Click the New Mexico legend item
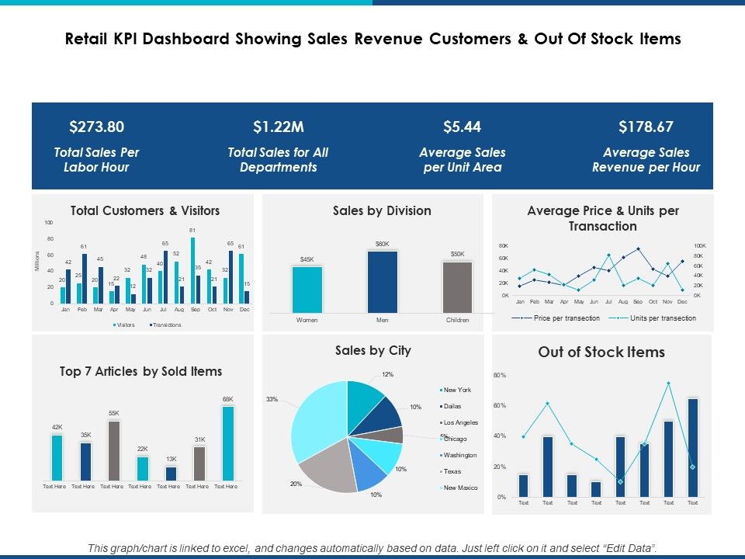Screen dimensions: 745x559 click(459, 488)
